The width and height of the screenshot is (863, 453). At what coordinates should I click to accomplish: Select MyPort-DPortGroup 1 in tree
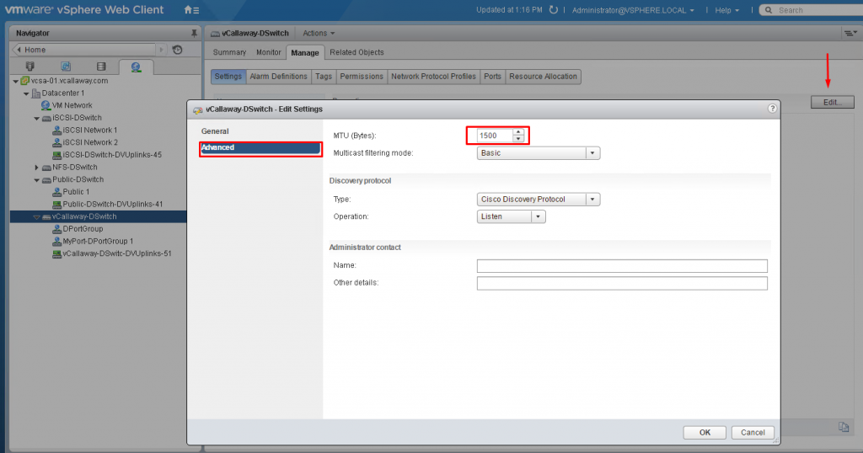tap(98, 242)
